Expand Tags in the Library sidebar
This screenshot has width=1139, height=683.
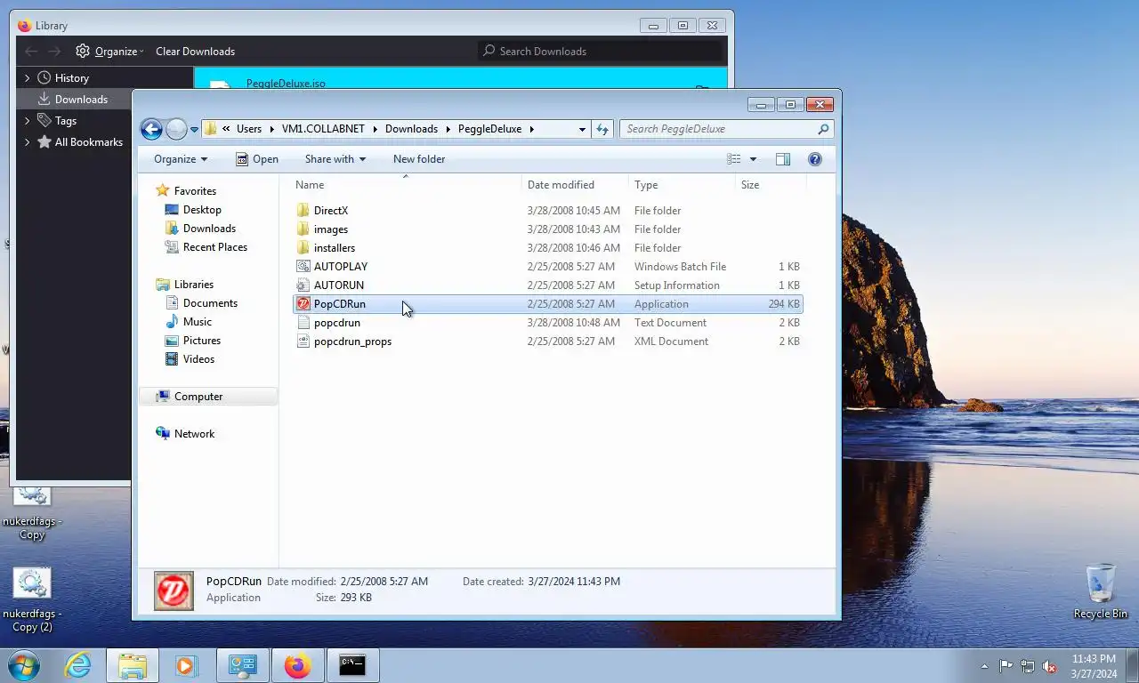(x=27, y=121)
